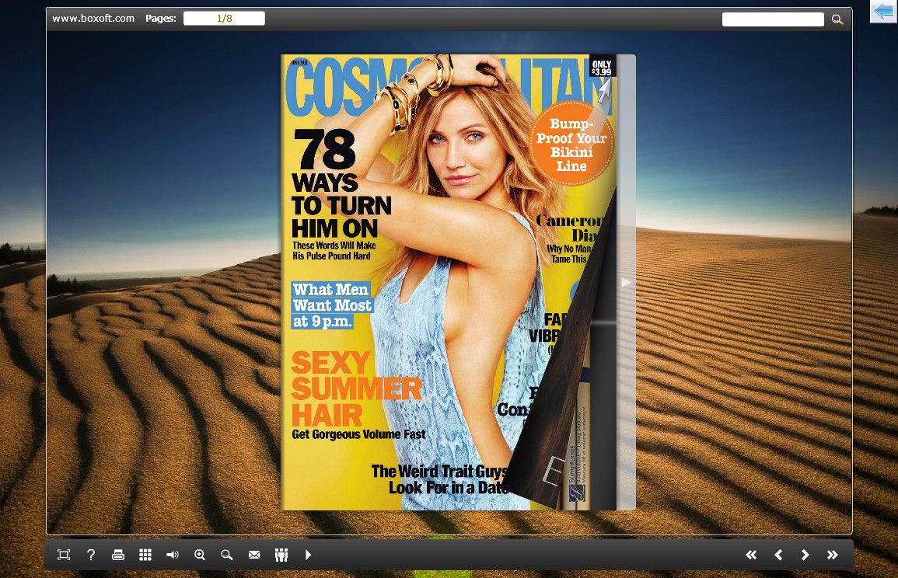Viewport: 898px width, 578px height.
Task: Show page thumbnails with the grid icon
Action: [x=145, y=555]
